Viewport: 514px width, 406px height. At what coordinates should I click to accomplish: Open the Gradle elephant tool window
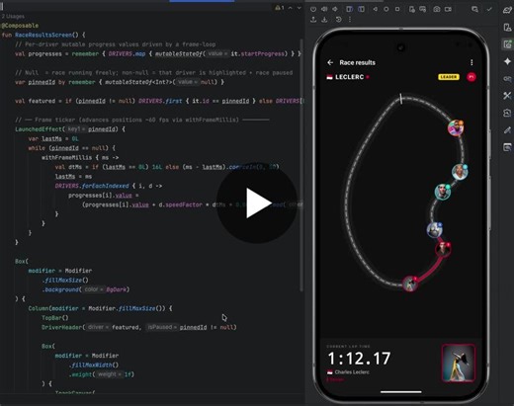pos(507,10)
